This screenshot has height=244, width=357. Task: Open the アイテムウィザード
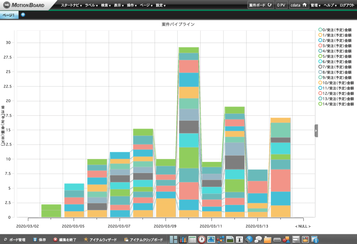(101, 240)
